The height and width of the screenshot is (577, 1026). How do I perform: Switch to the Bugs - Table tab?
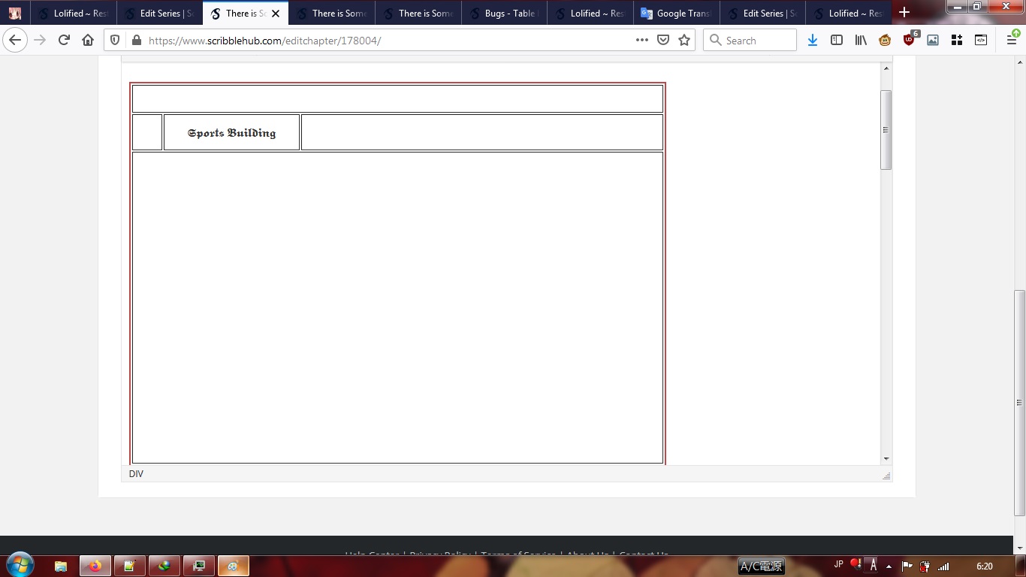click(503, 14)
